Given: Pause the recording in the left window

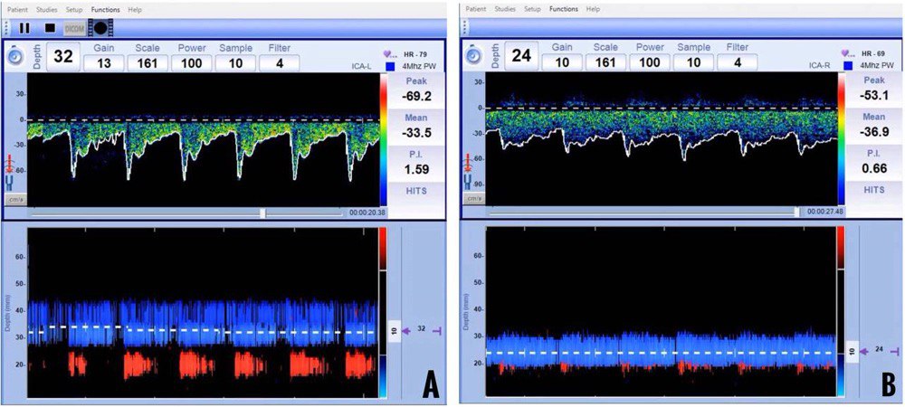Looking at the screenshot, I should 24,28.
